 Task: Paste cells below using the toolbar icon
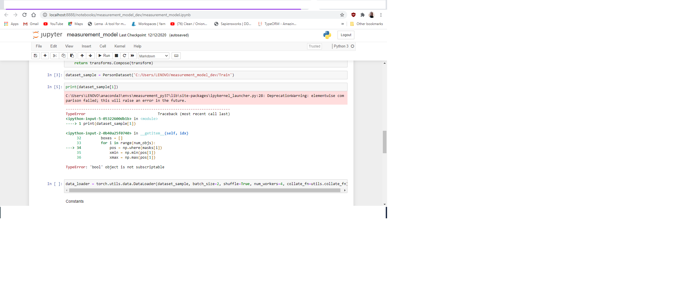(72, 56)
